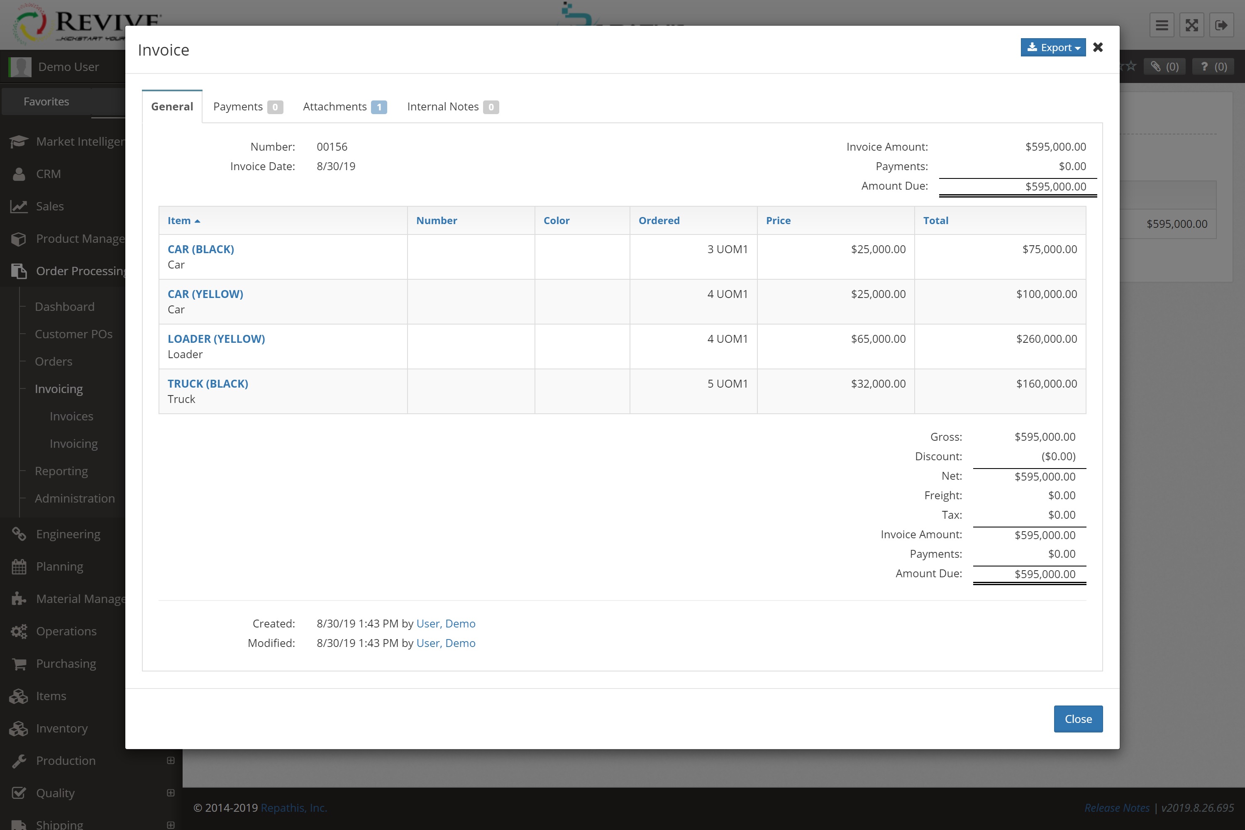1245x830 pixels.
Task: Open Customer POs in sidebar
Action: point(73,334)
